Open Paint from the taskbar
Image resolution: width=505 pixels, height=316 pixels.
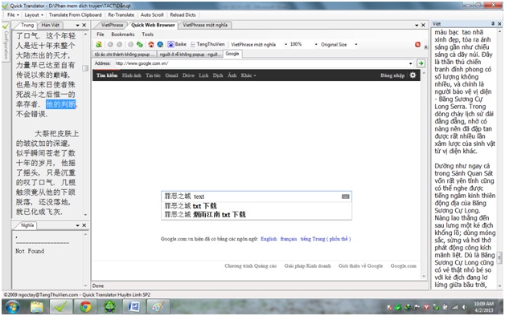[158, 306]
